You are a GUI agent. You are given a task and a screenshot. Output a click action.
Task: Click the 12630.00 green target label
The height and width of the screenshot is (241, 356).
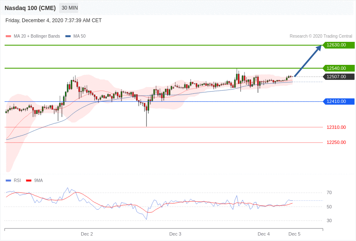pos(338,45)
